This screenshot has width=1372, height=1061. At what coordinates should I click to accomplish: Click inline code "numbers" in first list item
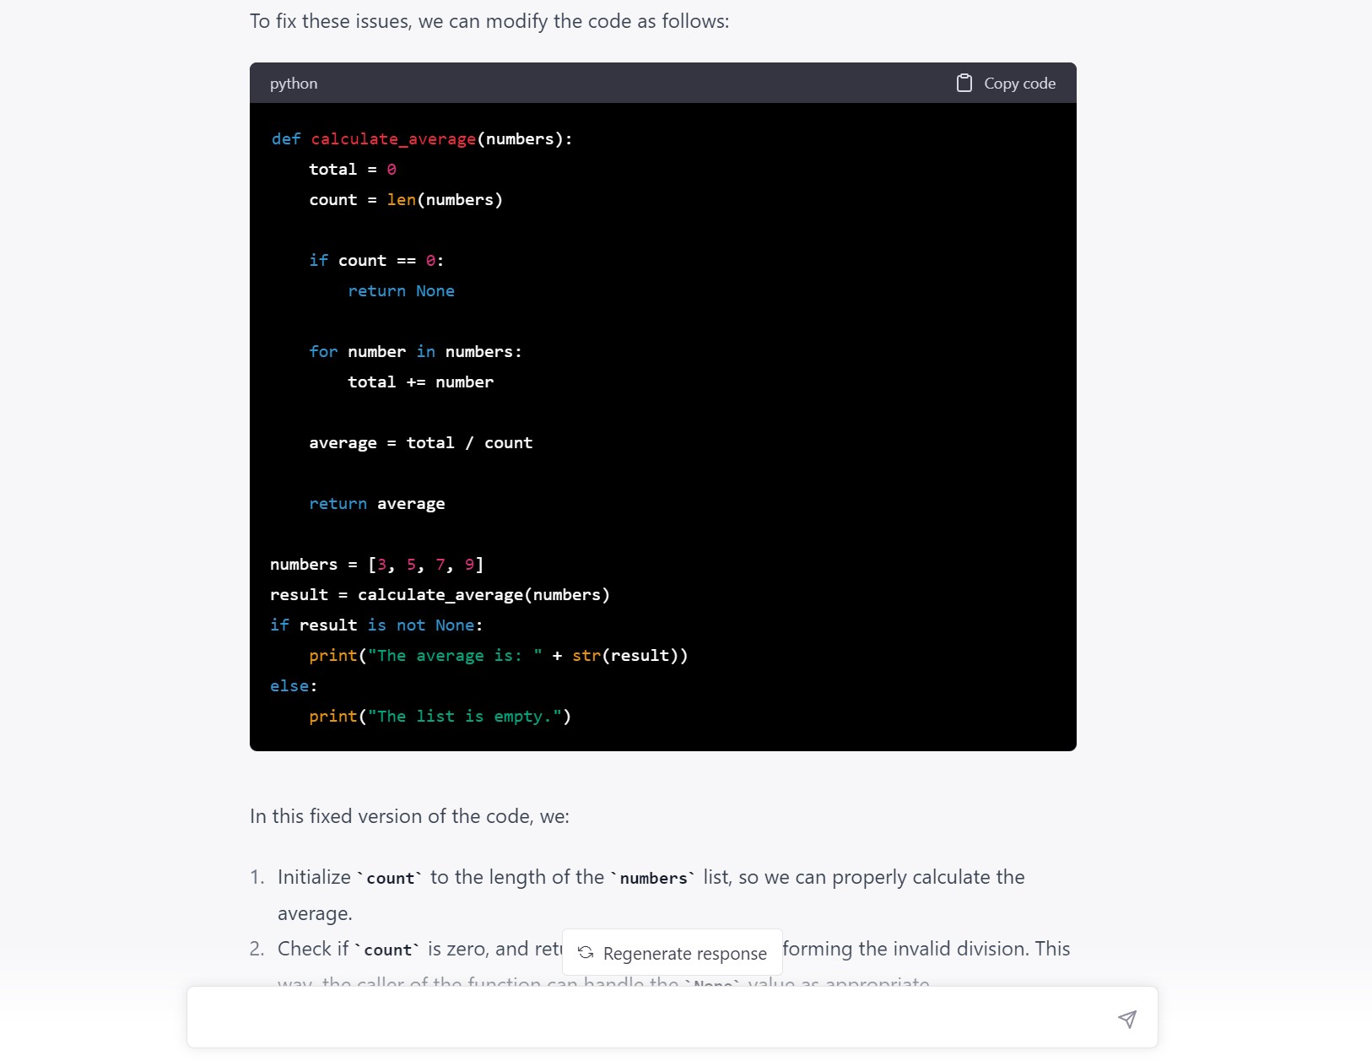[653, 879]
